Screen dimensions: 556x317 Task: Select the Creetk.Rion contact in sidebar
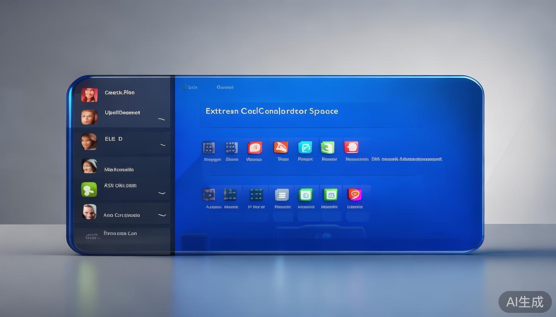[x=119, y=93]
